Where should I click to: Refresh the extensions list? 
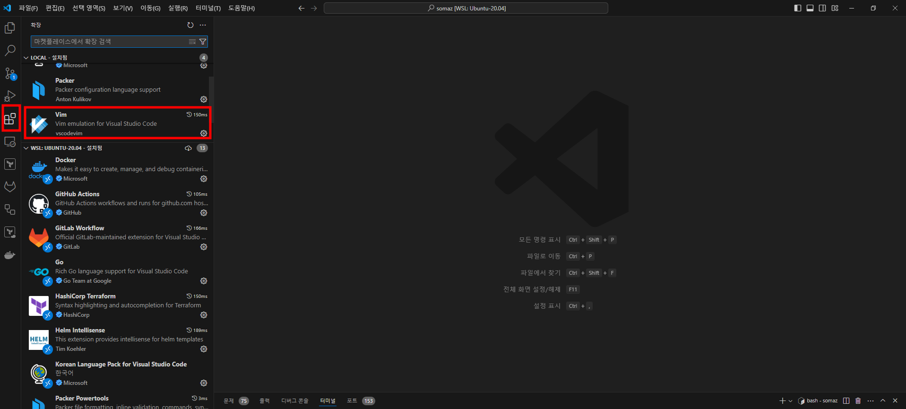pyautogui.click(x=190, y=25)
